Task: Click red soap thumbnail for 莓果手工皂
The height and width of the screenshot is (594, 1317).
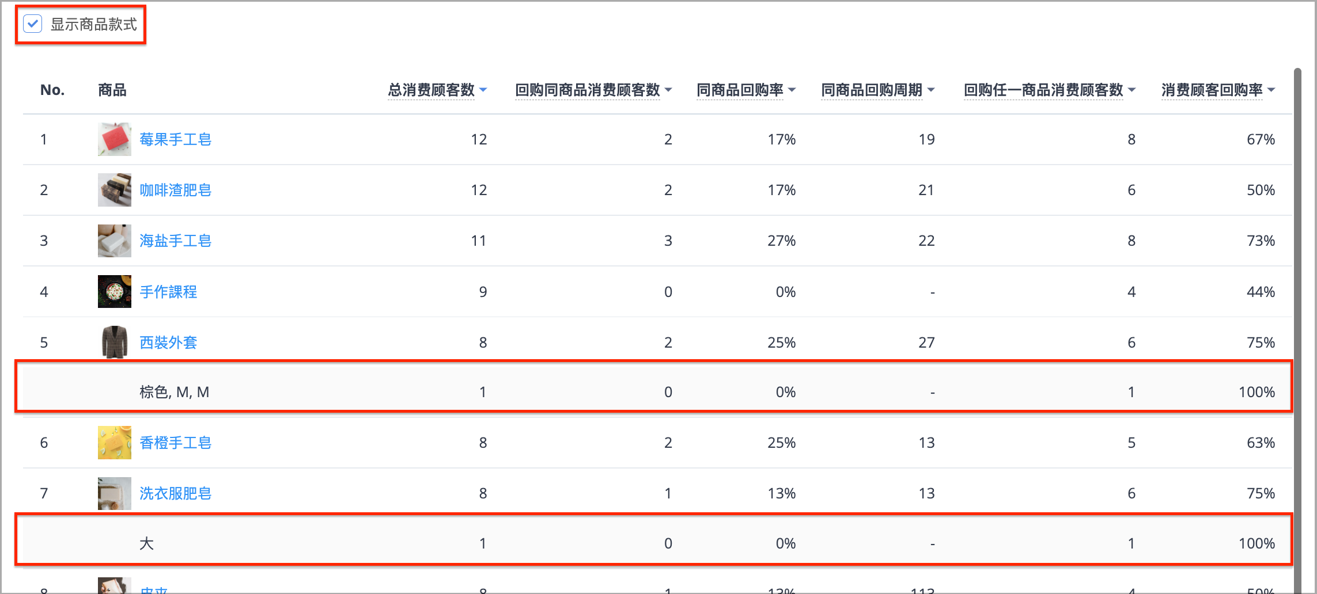Action: (115, 139)
